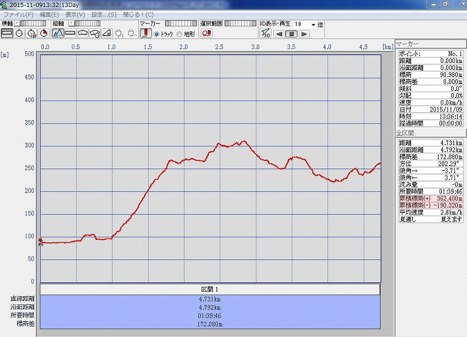The image size is (467, 337).
Task: Click the マーカー panel header
Action: pyautogui.click(x=430, y=44)
